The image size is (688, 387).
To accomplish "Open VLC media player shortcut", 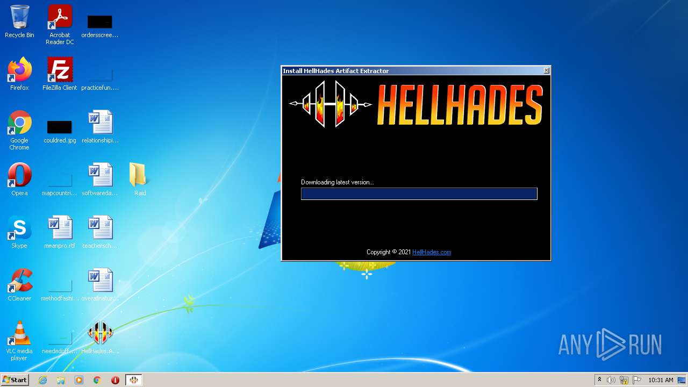I will 19,341.
